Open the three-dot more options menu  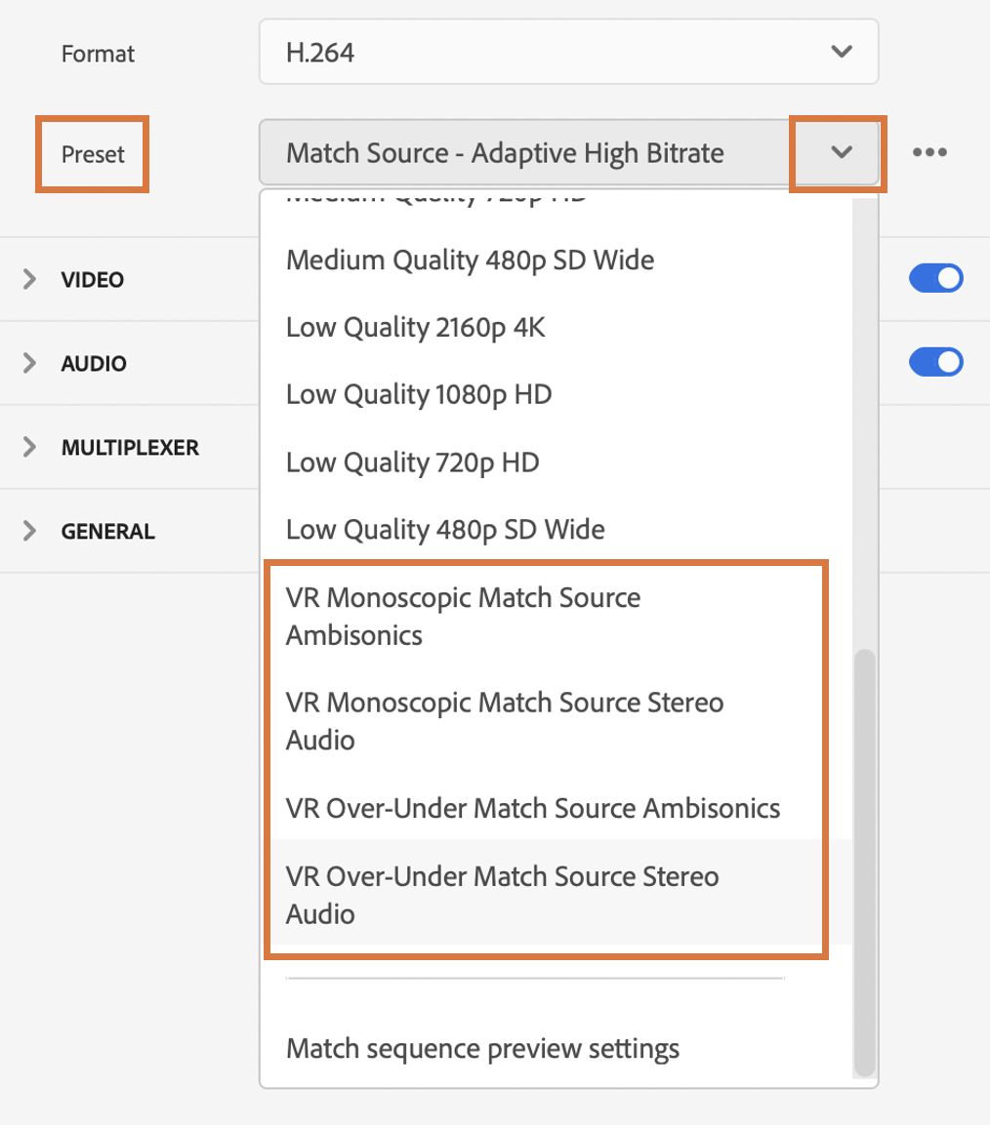tap(929, 153)
